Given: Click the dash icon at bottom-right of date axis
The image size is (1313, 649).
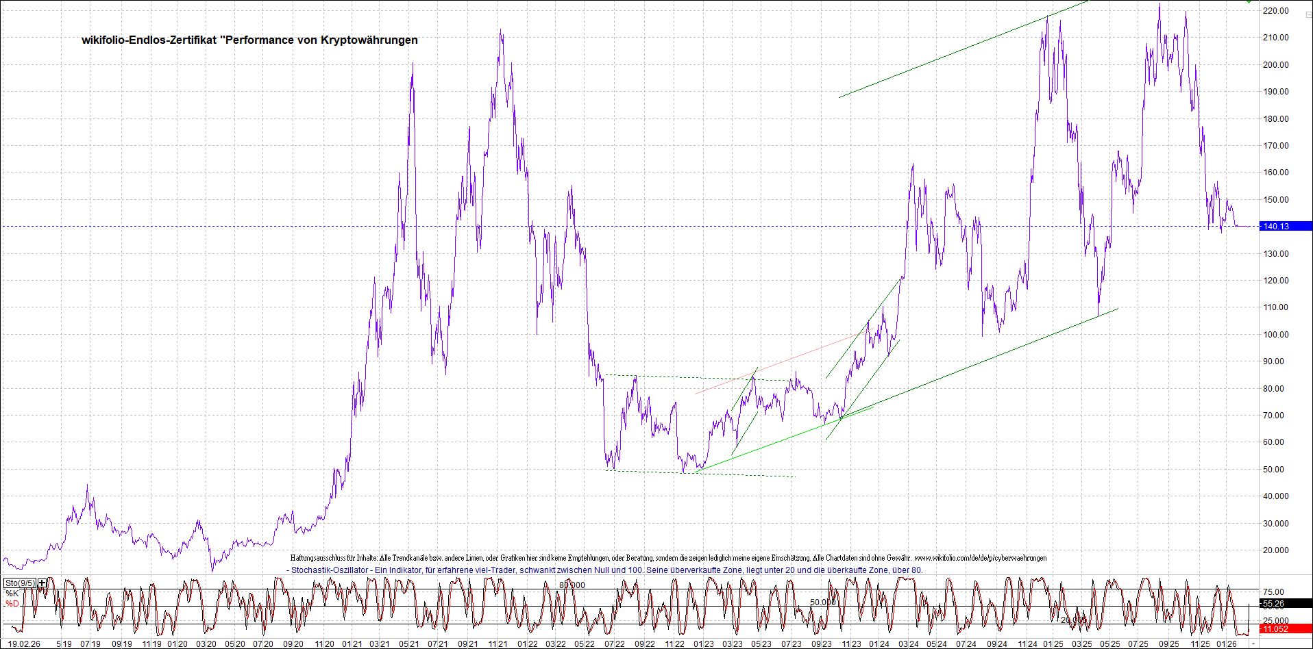Looking at the screenshot, I should (1253, 644).
